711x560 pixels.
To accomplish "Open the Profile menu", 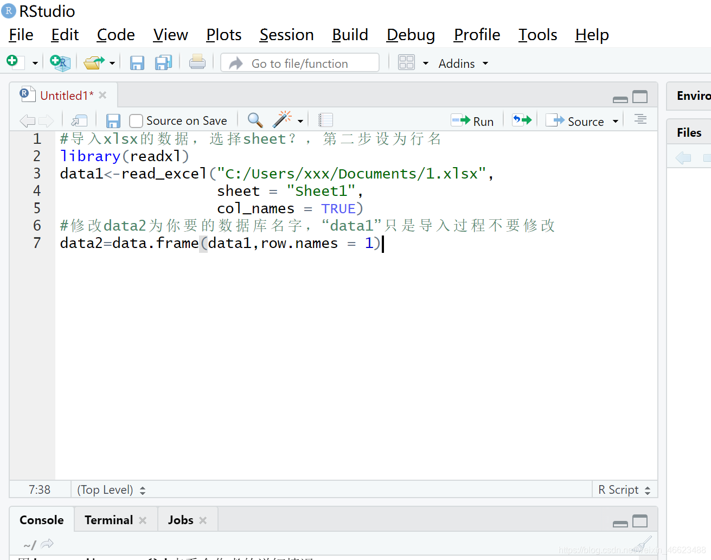I will click(x=477, y=35).
